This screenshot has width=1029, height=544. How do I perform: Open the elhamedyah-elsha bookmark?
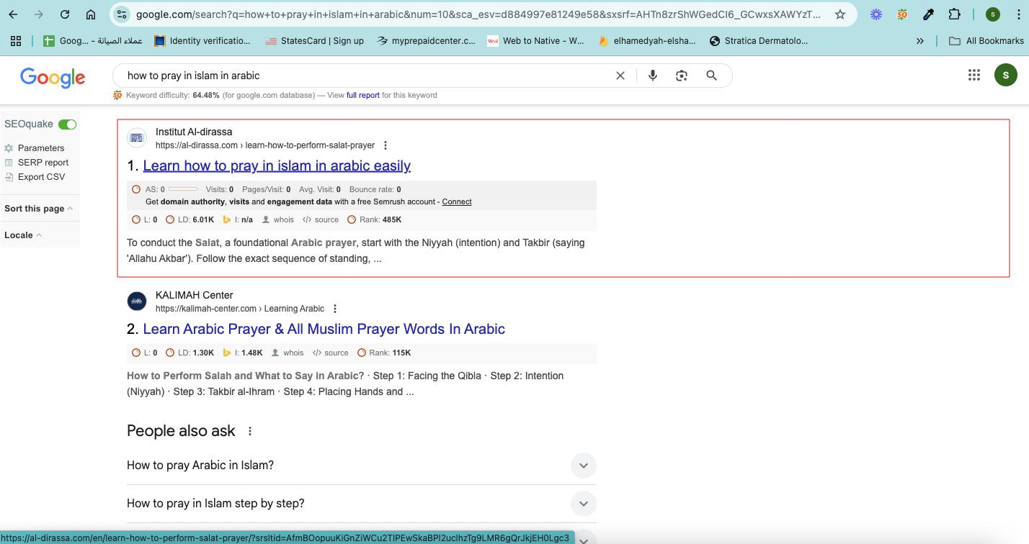coord(647,41)
